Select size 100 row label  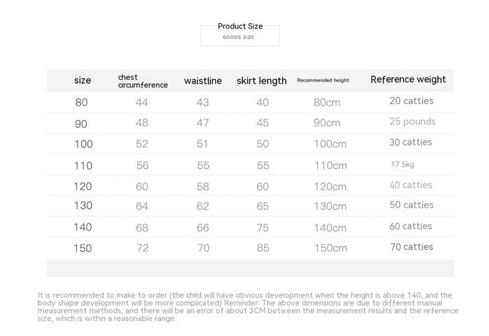(84, 144)
